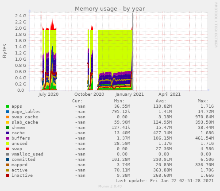Select the purple buffers legend swatch
Screen dimensions: 220x191
point(8,138)
